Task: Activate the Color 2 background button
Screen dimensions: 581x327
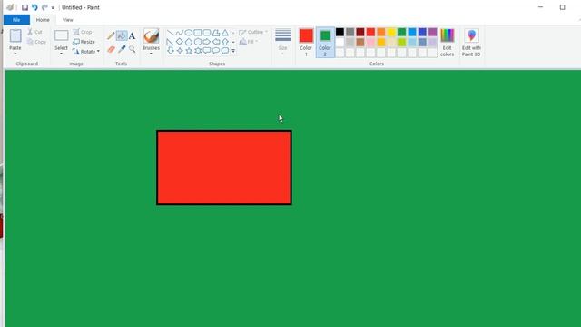Action: (x=325, y=43)
